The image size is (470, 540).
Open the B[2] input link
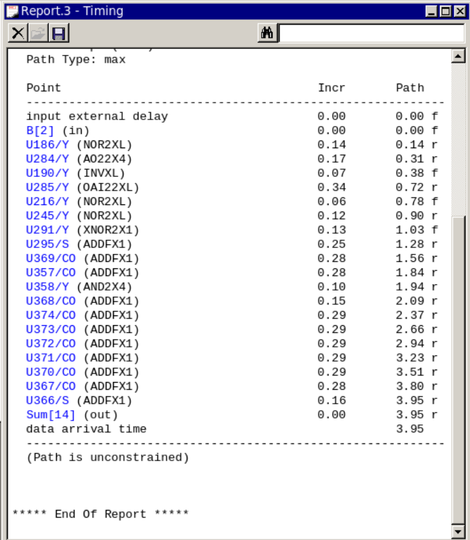click(x=40, y=131)
